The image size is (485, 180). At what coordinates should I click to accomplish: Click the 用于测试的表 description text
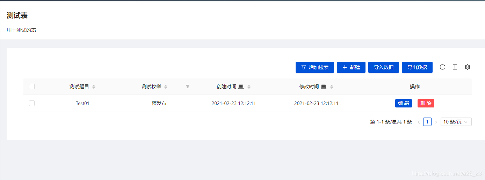point(21,30)
